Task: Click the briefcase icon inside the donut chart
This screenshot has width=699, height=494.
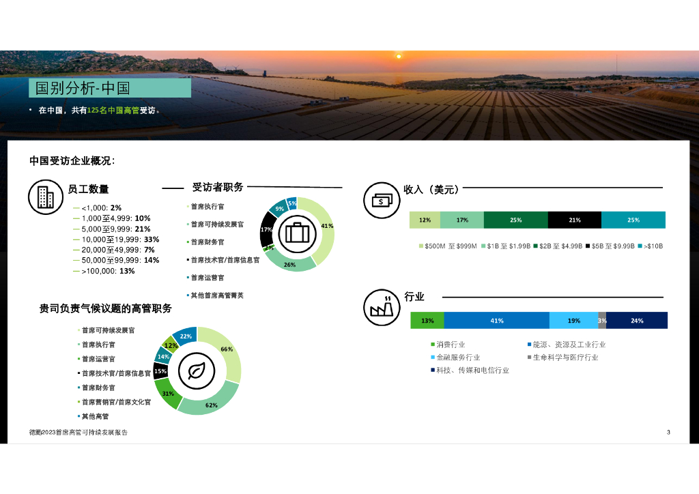Action: [x=298, y=233]
